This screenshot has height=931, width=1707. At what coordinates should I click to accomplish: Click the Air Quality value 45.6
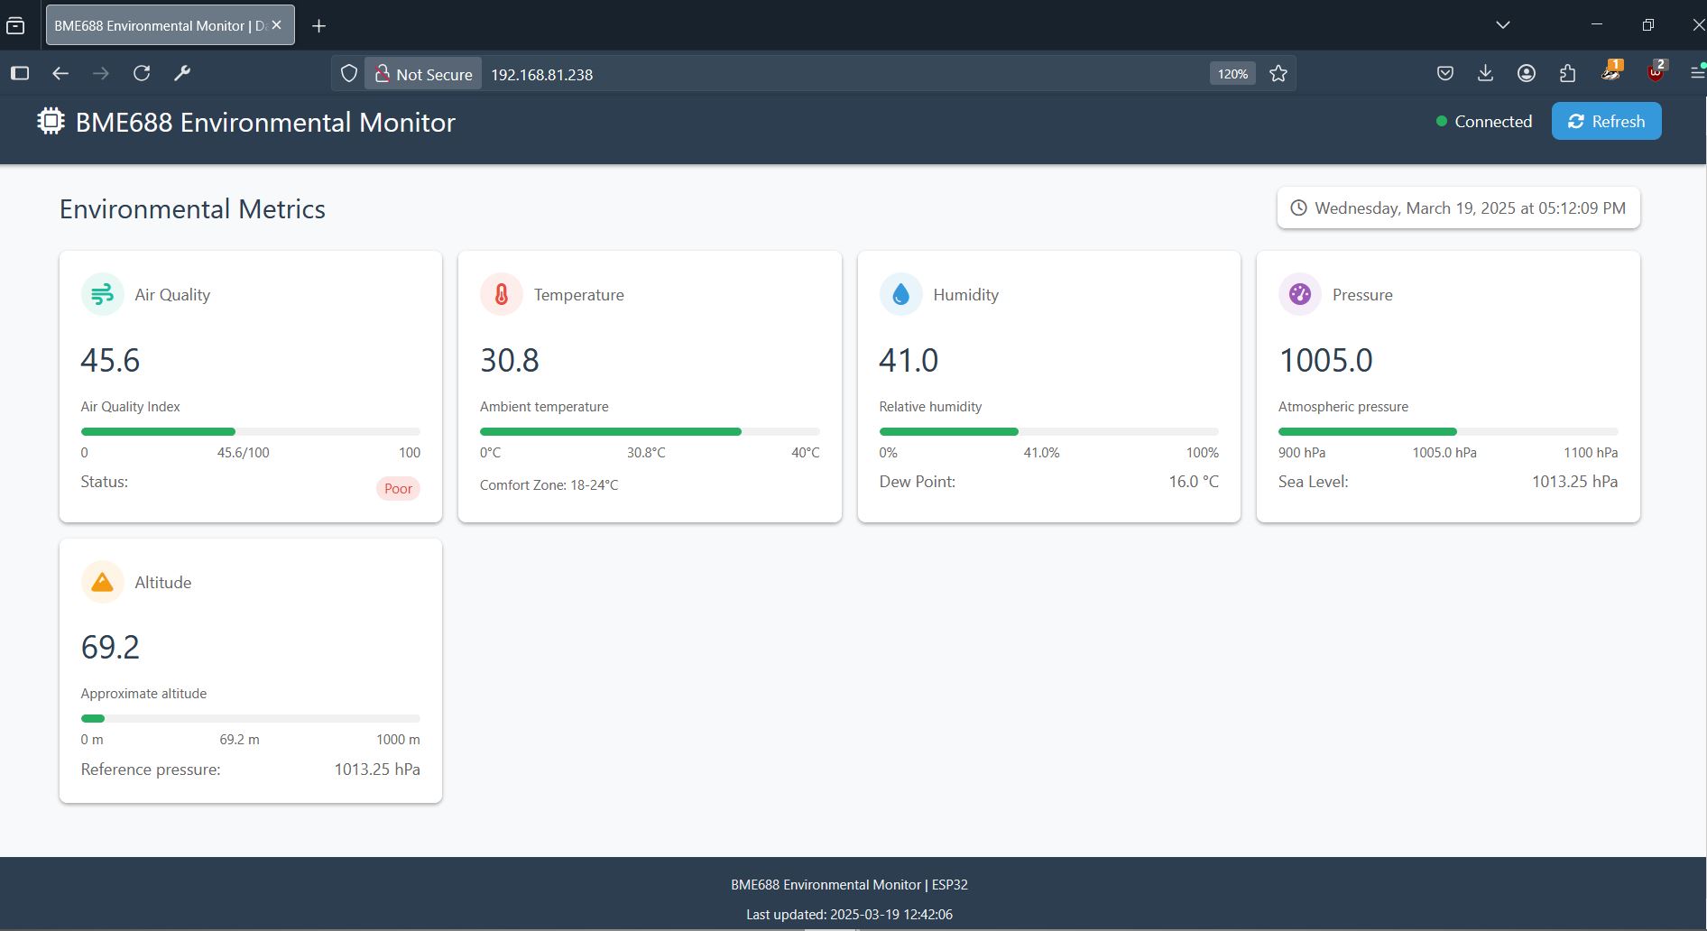pos(110,361)
